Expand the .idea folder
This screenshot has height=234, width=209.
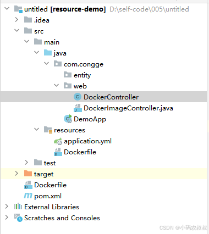click(16, 20)
